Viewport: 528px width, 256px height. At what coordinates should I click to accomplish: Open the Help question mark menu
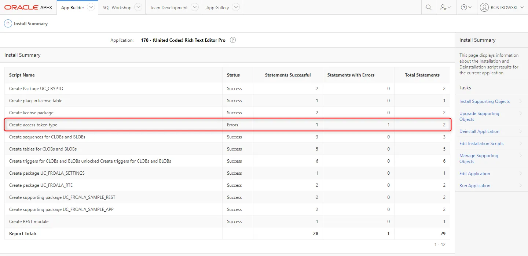466,7
